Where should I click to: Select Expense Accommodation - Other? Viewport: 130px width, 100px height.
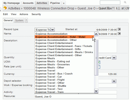[x=64, y=40]
